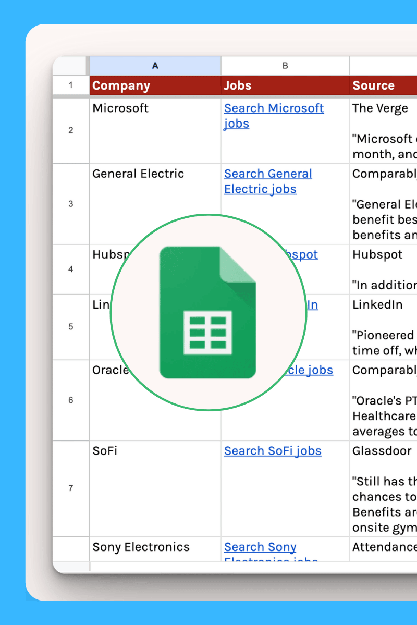This screenshot has height=625, width=417.
Task: Select row 3 header
Action: pyautogui.click(x=70, y=204)
